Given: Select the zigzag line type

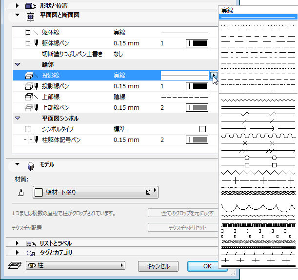Looking at the screenshot, I should (258, 100).
